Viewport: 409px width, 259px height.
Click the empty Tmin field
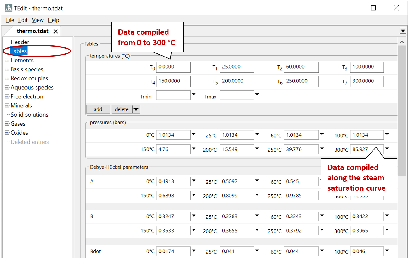[173, 95]
